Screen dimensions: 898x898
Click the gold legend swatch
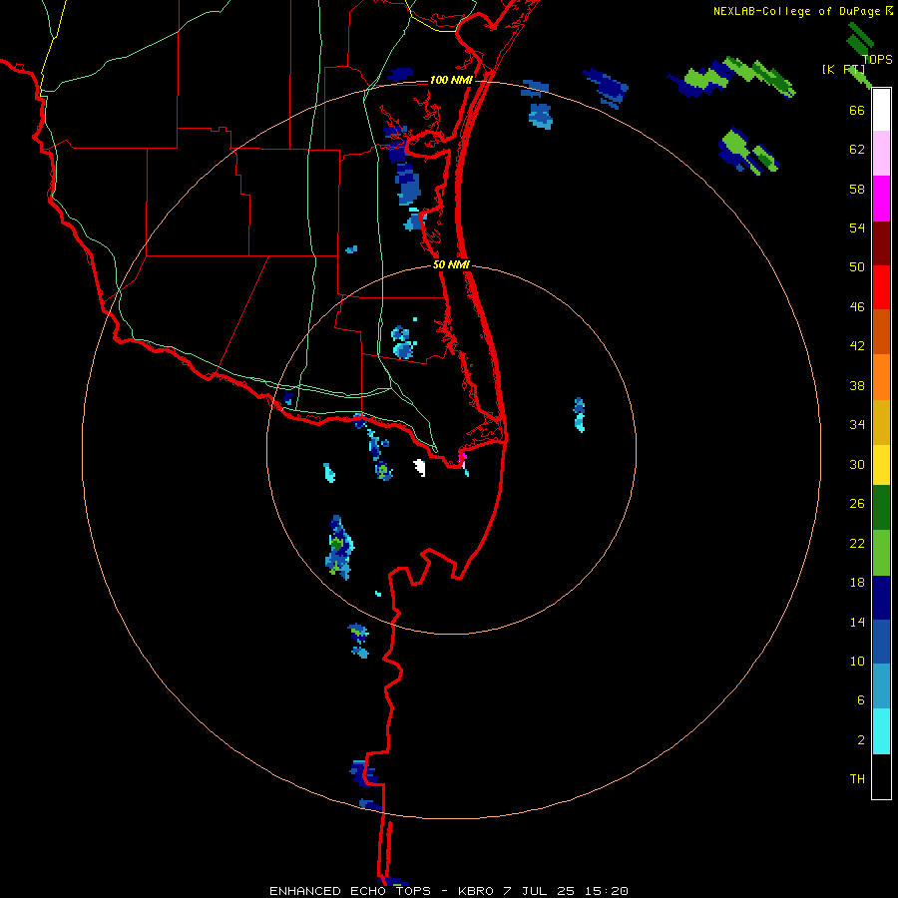pos(881,422)
